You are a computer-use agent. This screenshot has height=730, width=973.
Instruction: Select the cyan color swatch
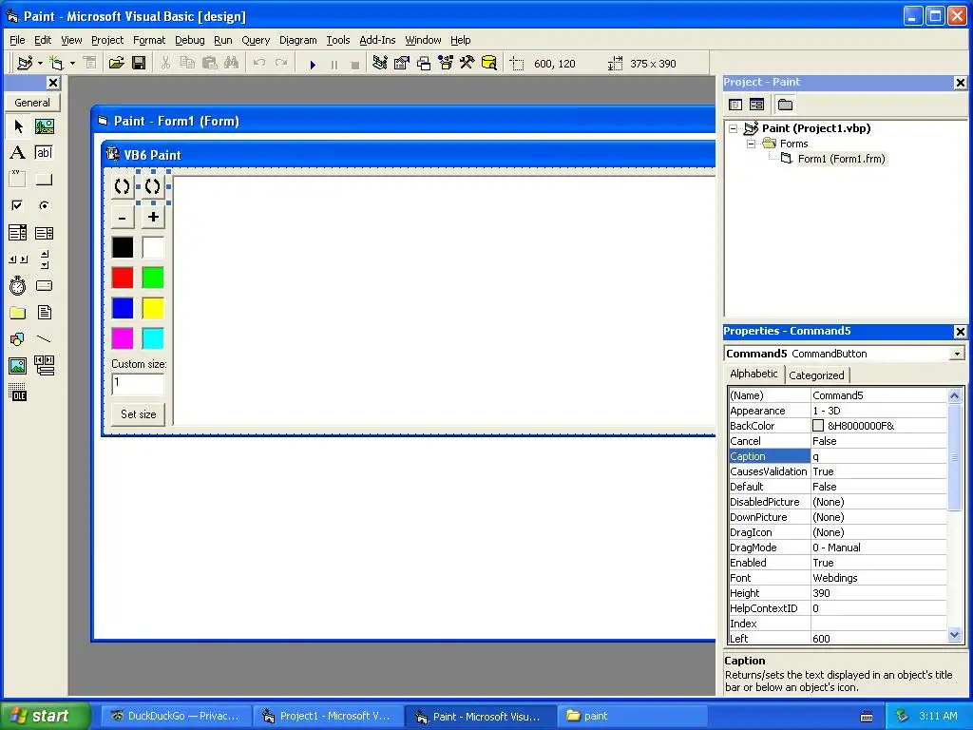pos(153,338)
